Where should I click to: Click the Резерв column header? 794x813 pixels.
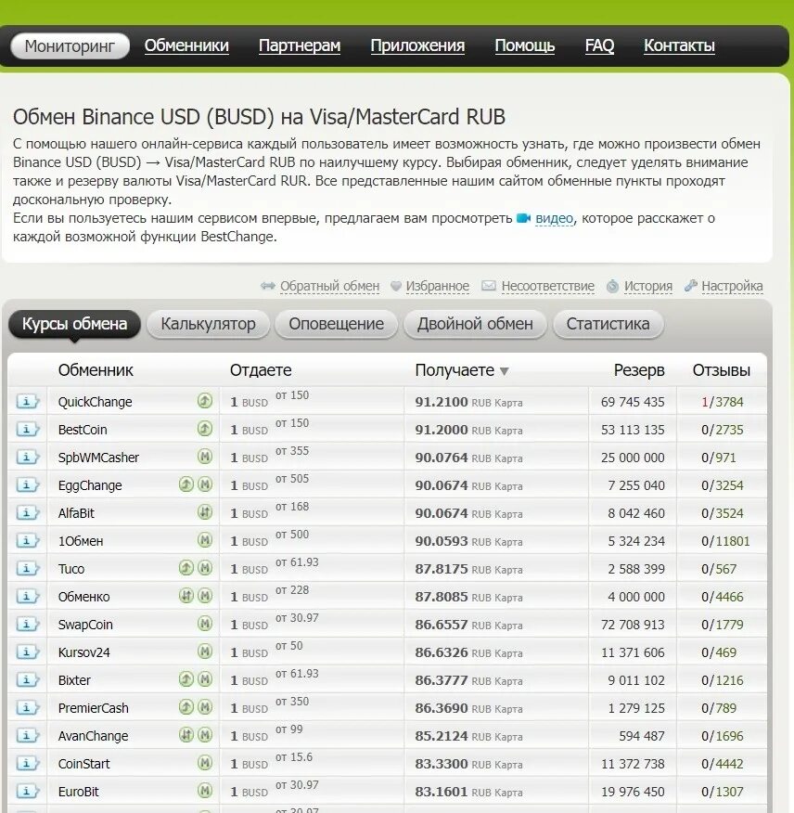[639, 370]
